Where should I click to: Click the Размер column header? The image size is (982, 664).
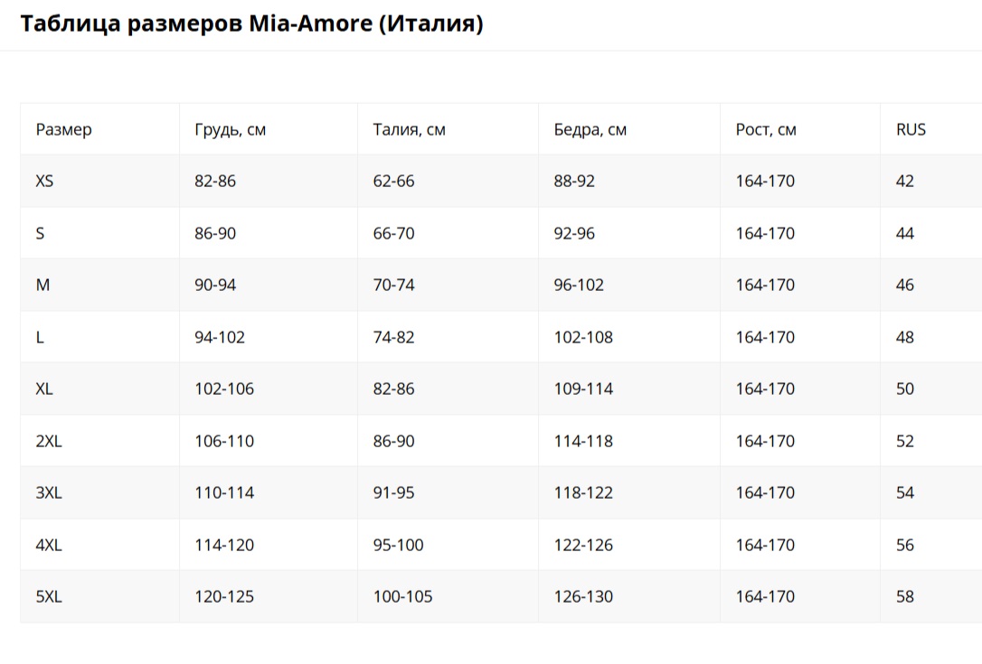tap(63, 129)
